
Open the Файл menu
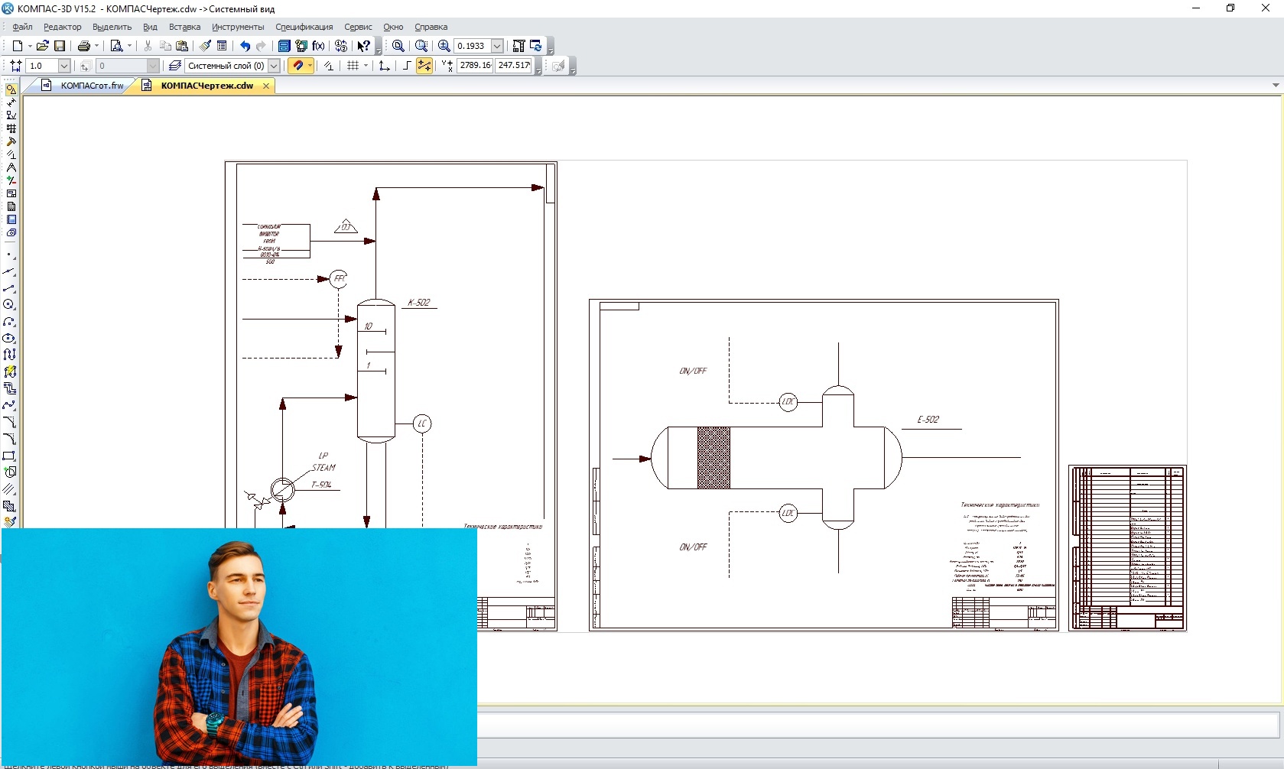22,27
